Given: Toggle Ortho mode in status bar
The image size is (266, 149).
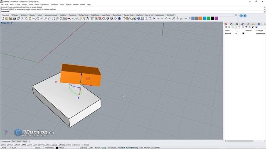Looking at the screenshot, I should click(91, 148).
